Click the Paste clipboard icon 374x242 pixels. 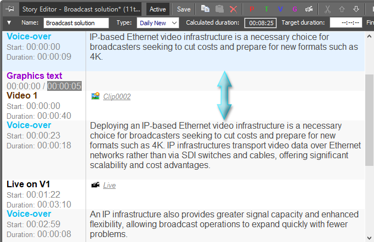(x=219, y=9)
